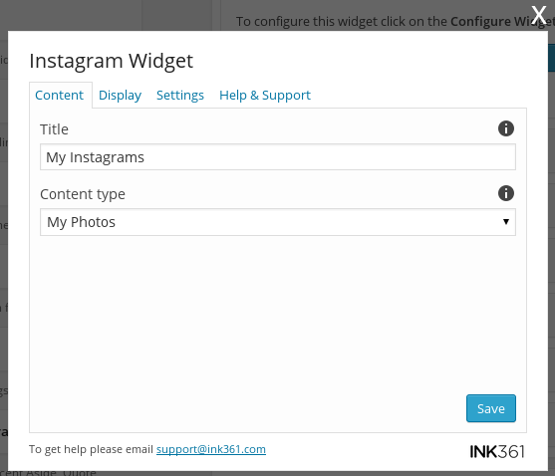This screenshot has height=476, width=555.
Task: Open the My Photos content type dropdown
Action: (x=277, y=222)
